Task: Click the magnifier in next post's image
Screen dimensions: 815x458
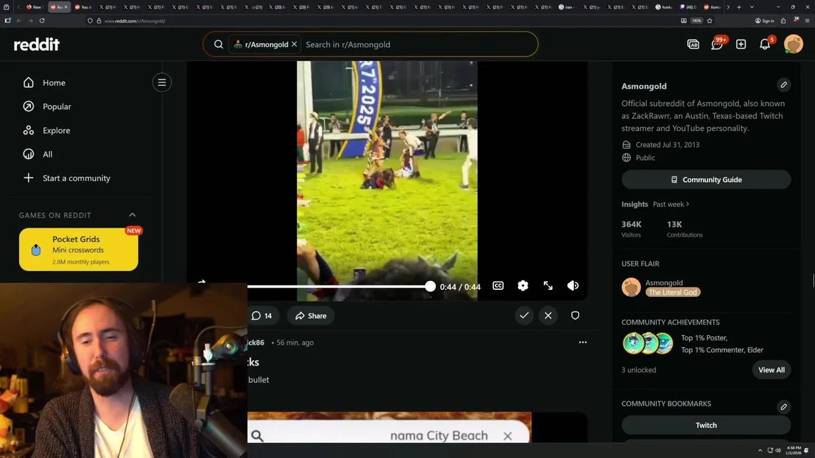Action: (257, 436)
